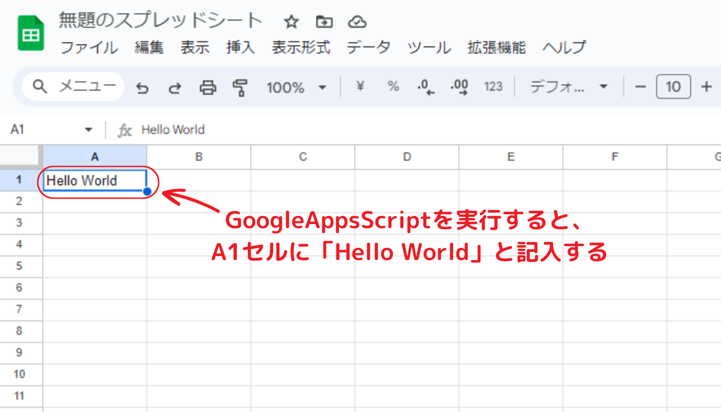This screenshot has width=721, height=412.
Task: Open the ファイル menu
Action: click(x=89, y=47)
